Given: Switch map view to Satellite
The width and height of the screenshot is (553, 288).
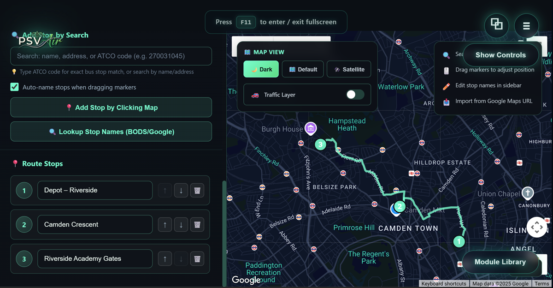Looking at the screenshot, I should (x=349, y=69).
